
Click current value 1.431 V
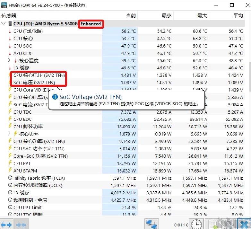pyautogui.click(x=128, y=75)
